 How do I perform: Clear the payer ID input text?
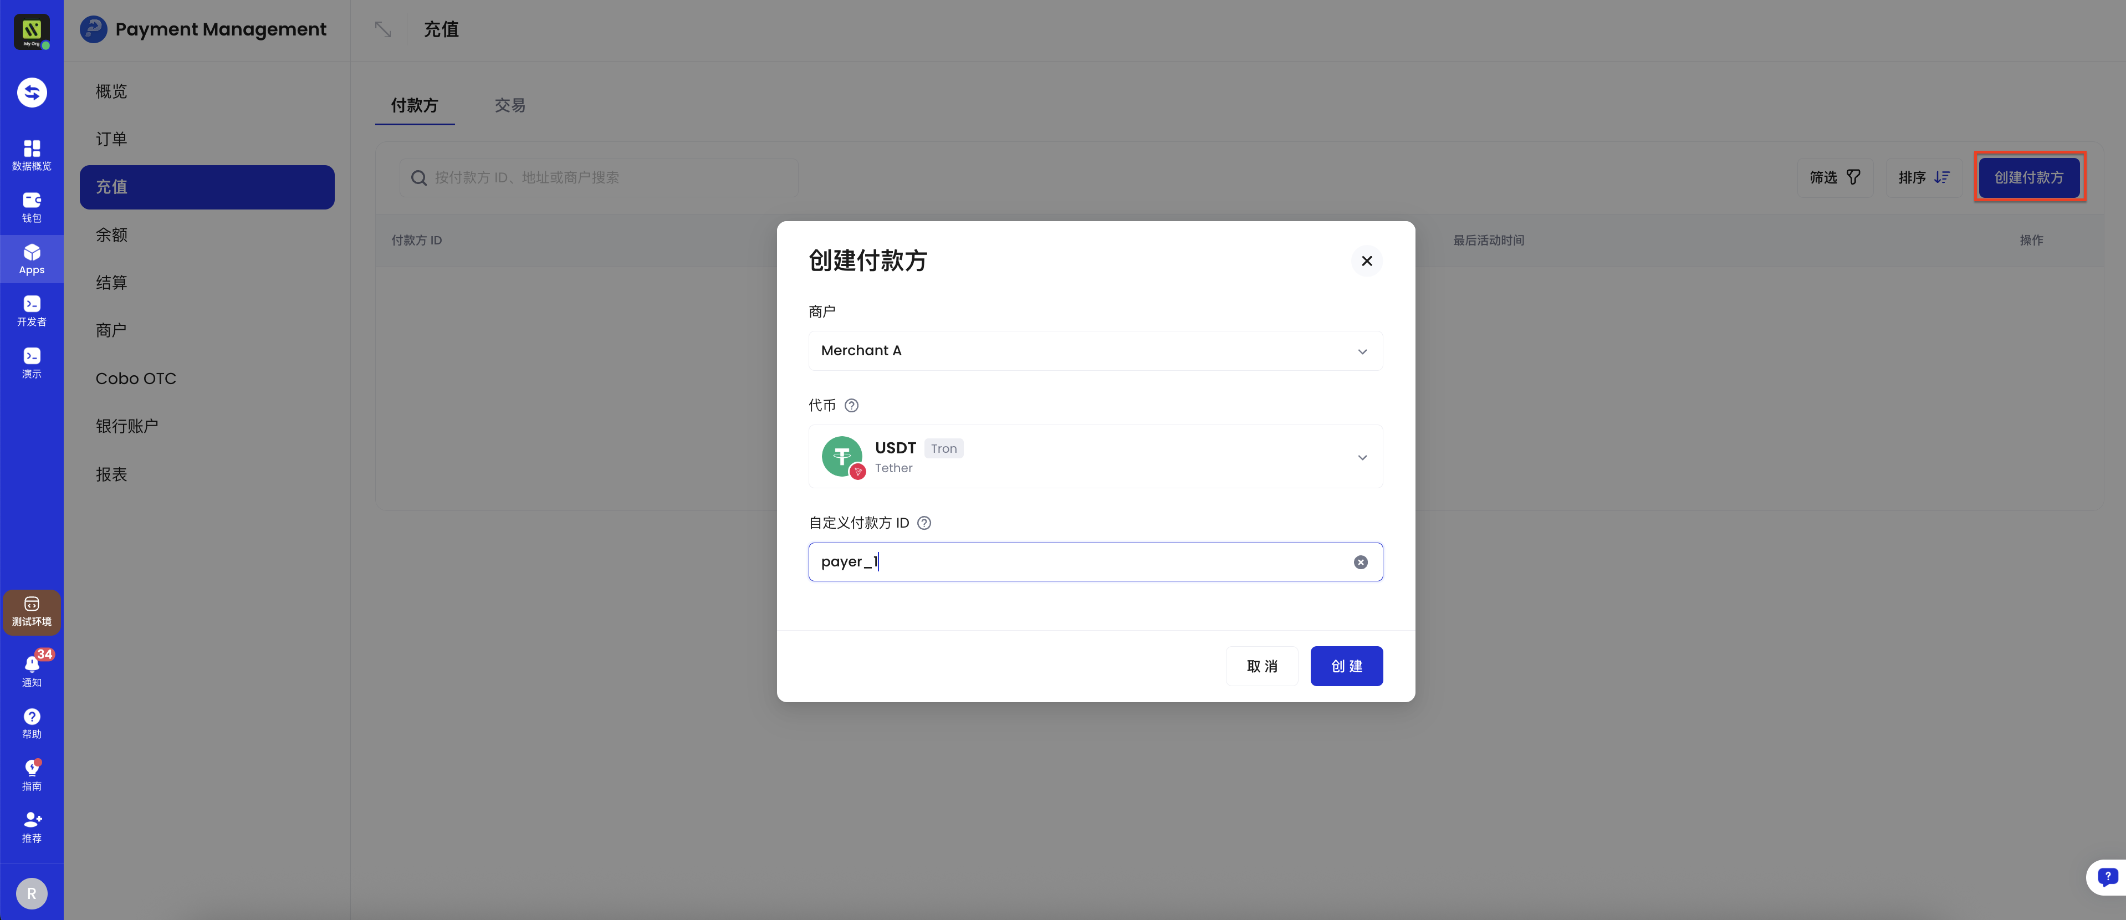(1360, 562)
